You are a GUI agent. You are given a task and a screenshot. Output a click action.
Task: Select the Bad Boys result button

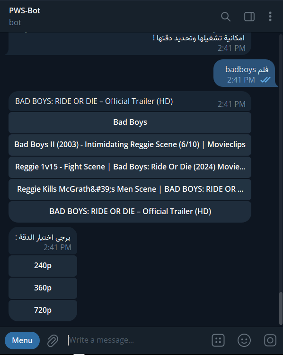130,122
